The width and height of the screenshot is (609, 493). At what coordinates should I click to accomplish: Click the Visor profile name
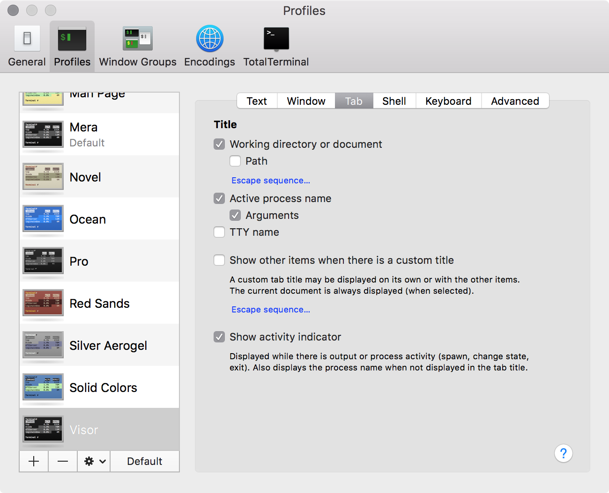[84, 430]
